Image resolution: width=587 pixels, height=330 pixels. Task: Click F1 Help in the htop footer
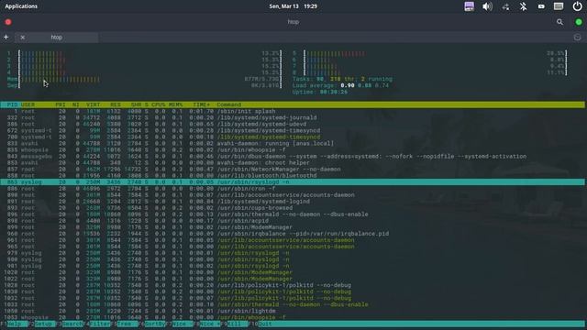tap(14, 324)
